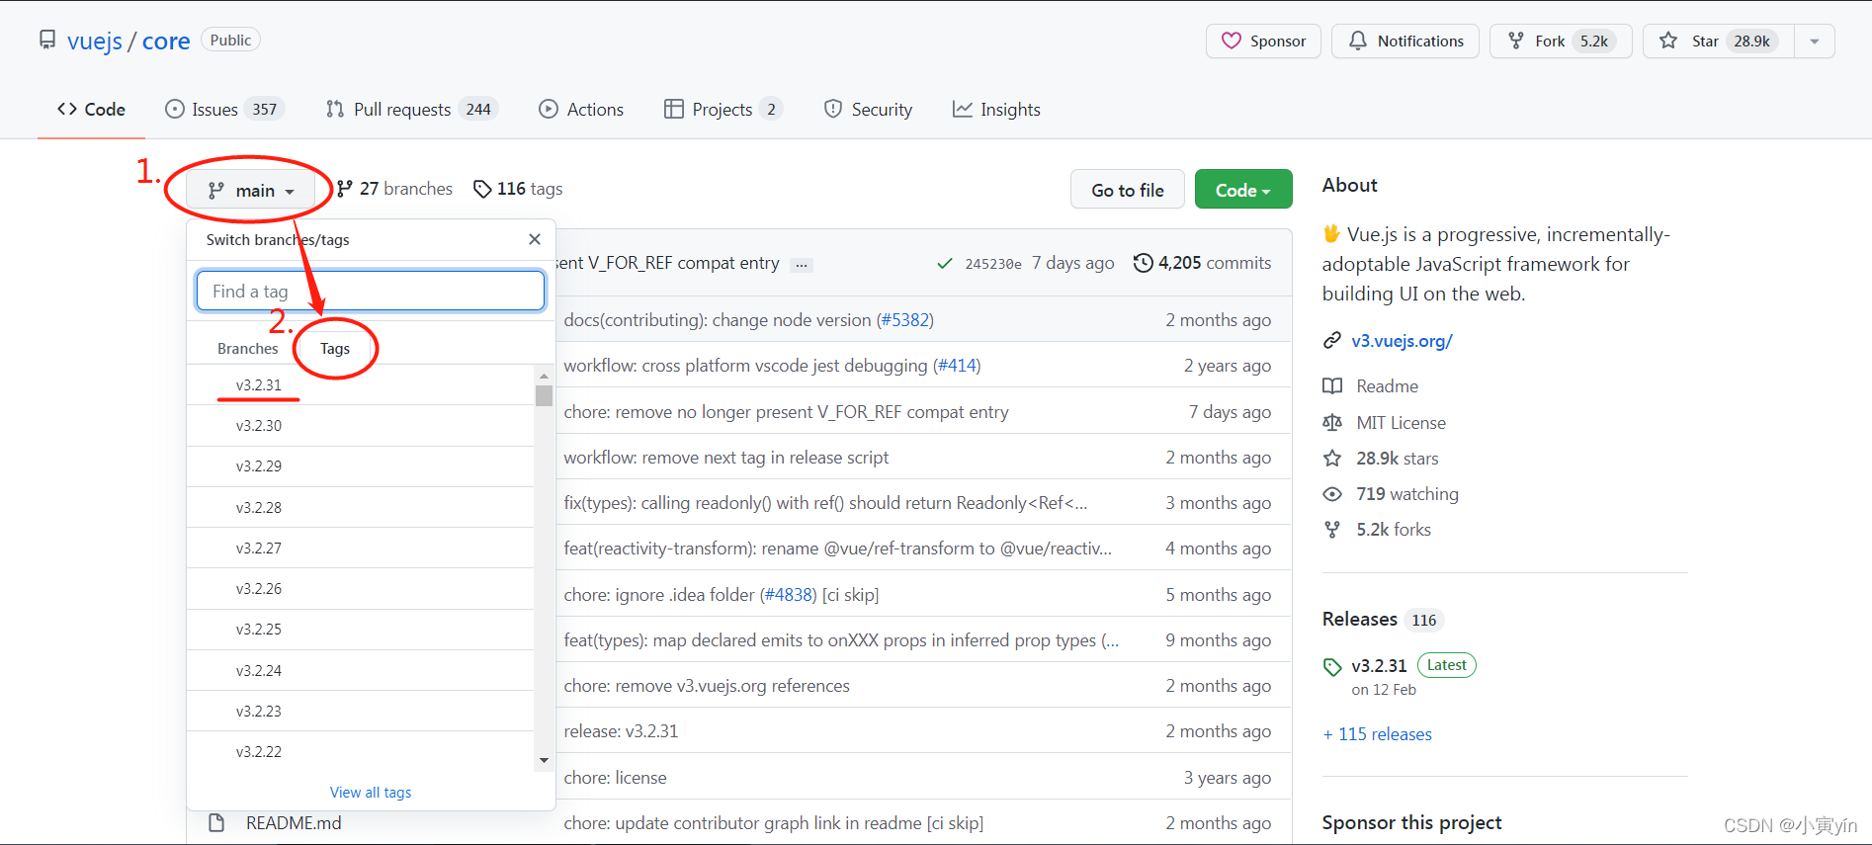
Task: Open the Insights tab
Action: coord(996,110)
